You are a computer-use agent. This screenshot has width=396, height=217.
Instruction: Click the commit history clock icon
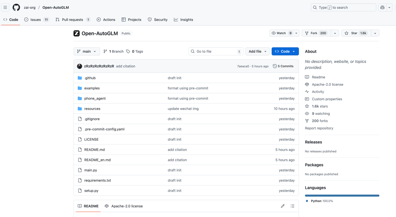275,66
